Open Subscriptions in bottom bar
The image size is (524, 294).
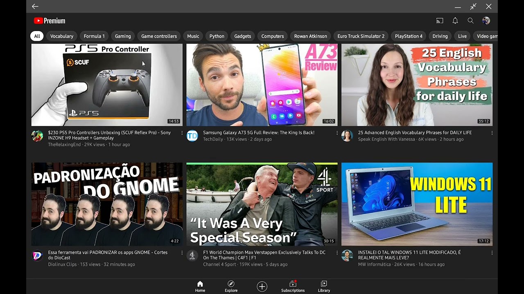coord(293,287)
